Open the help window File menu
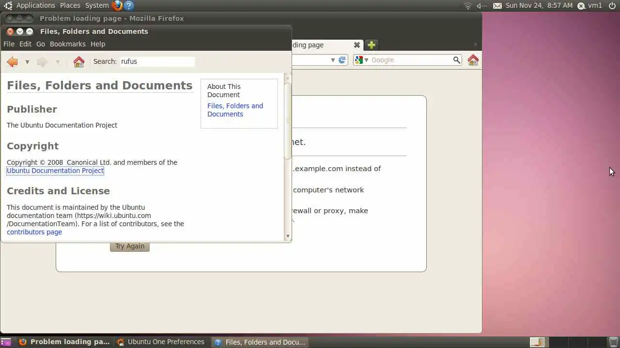This screenshot has height=348, width=620. 9,44
